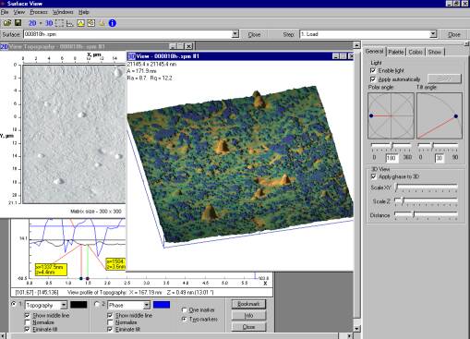Click the Info button
Image resolution: width=470 pixels, height=339 pixels.
[248, 316]
